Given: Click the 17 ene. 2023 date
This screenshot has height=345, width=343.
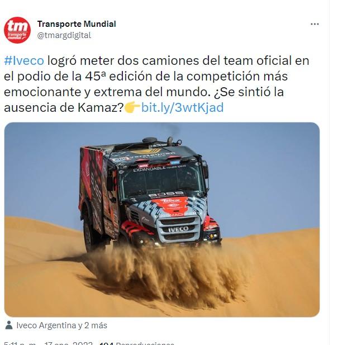Looking at the screenshot, I should click(68, 343).
